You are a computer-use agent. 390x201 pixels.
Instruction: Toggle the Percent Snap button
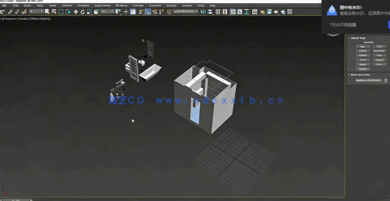(154, 12)
